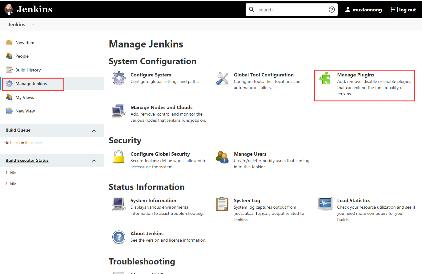Expand the Jenkins breadcrumb arrow
The image size is (422, 274).
(x=33, y=24)
